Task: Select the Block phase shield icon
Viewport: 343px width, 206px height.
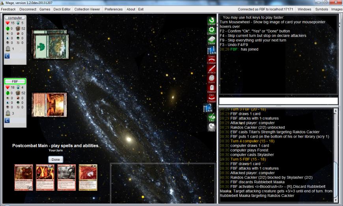Action: coord(211,79)
